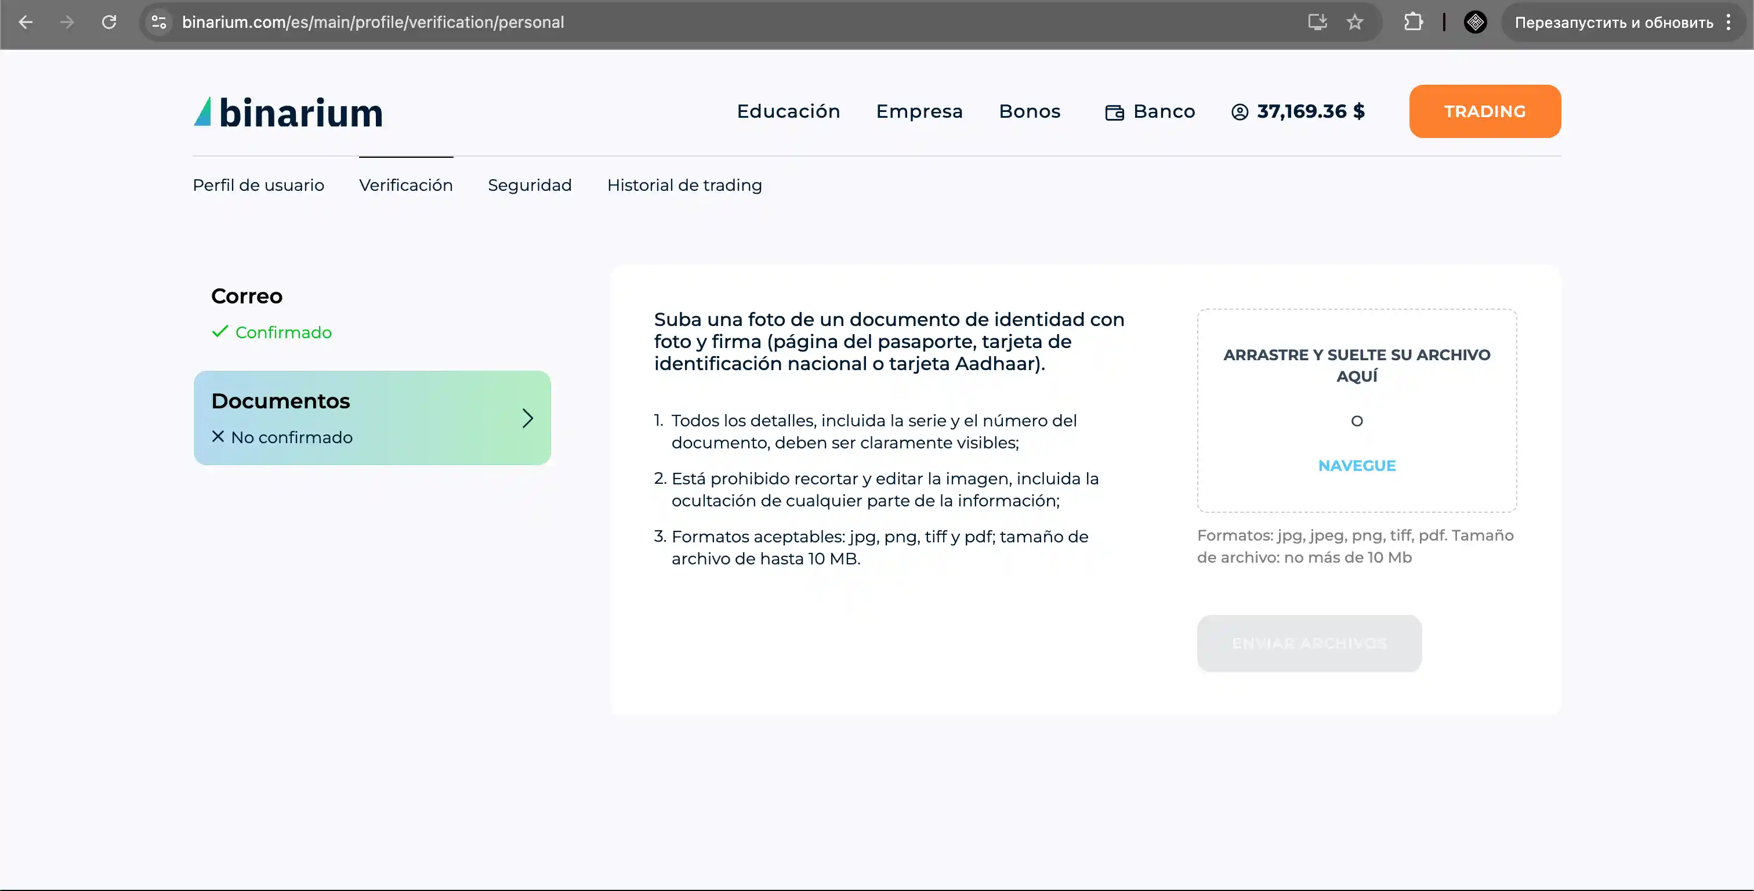Click the green Confirmado checkmark icon
Screen dimensions: 1754x891
click(219, 332)
